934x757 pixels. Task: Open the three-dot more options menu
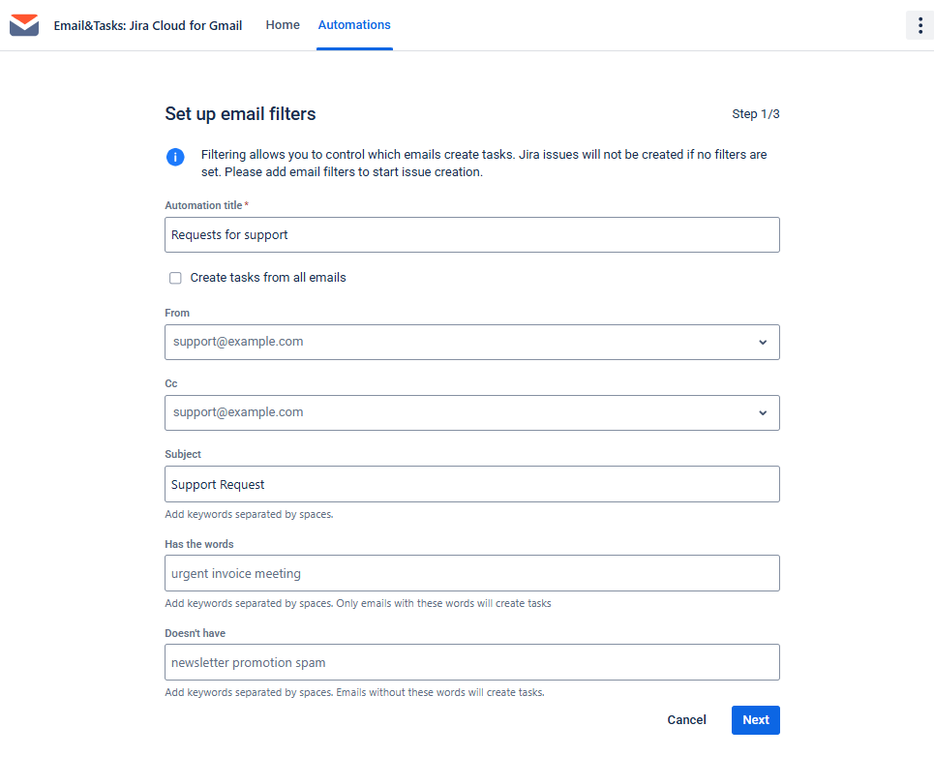[919, 26]
